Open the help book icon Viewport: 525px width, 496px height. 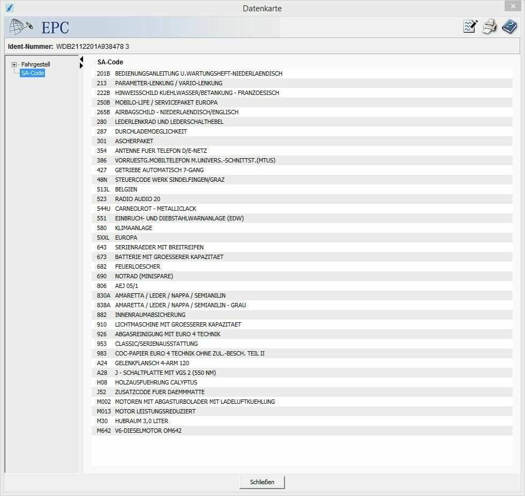pos(509,27)
